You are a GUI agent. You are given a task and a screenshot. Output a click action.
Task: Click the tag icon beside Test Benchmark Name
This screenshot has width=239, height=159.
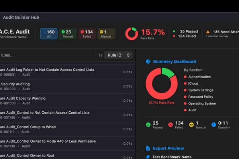click(148, 157)
